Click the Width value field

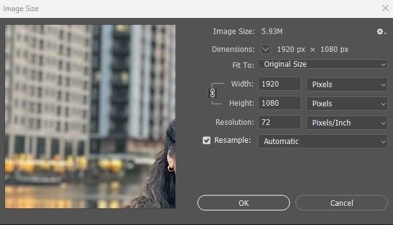point(280,83)
